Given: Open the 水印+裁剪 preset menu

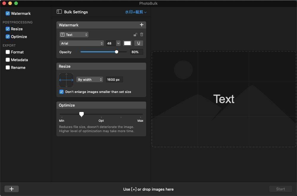Looking at the screenshot, I should (x=136, y=12).
